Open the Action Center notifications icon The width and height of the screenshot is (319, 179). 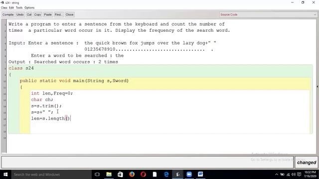[299, 175]
